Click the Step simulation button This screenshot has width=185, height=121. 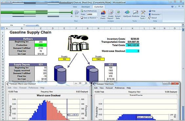pos(77,13)
